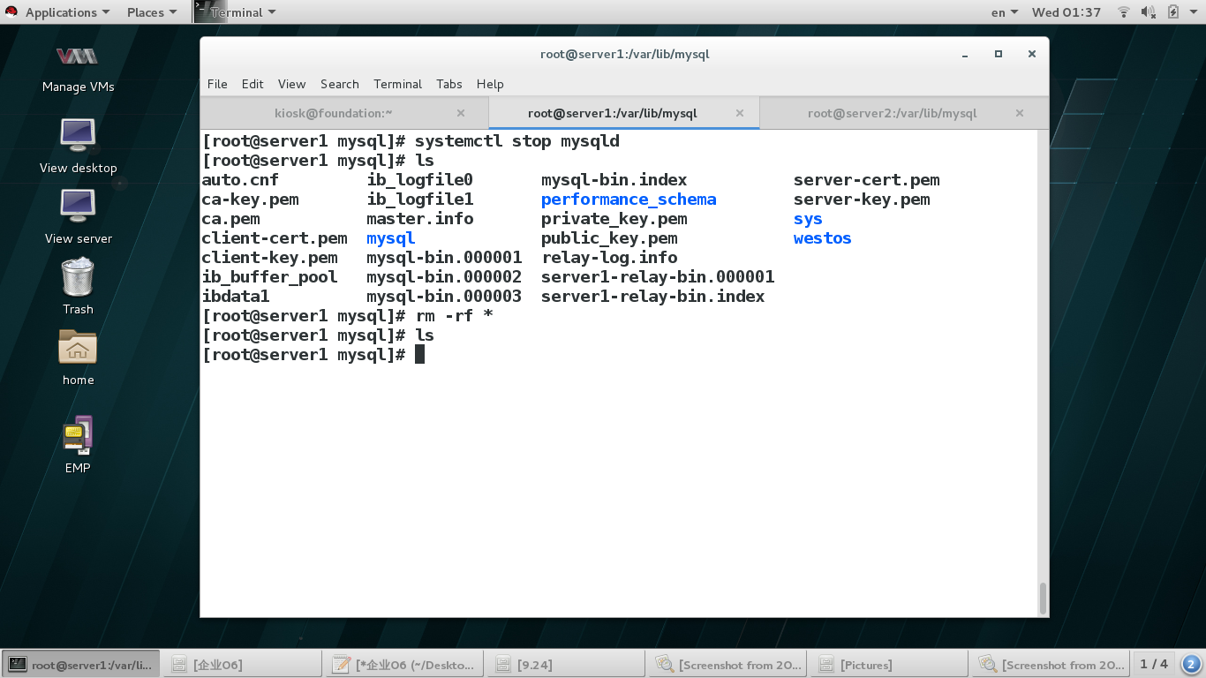This screenshot has width=1206, height=678.
Task: Open the Search menu
Action: point(339,84)
